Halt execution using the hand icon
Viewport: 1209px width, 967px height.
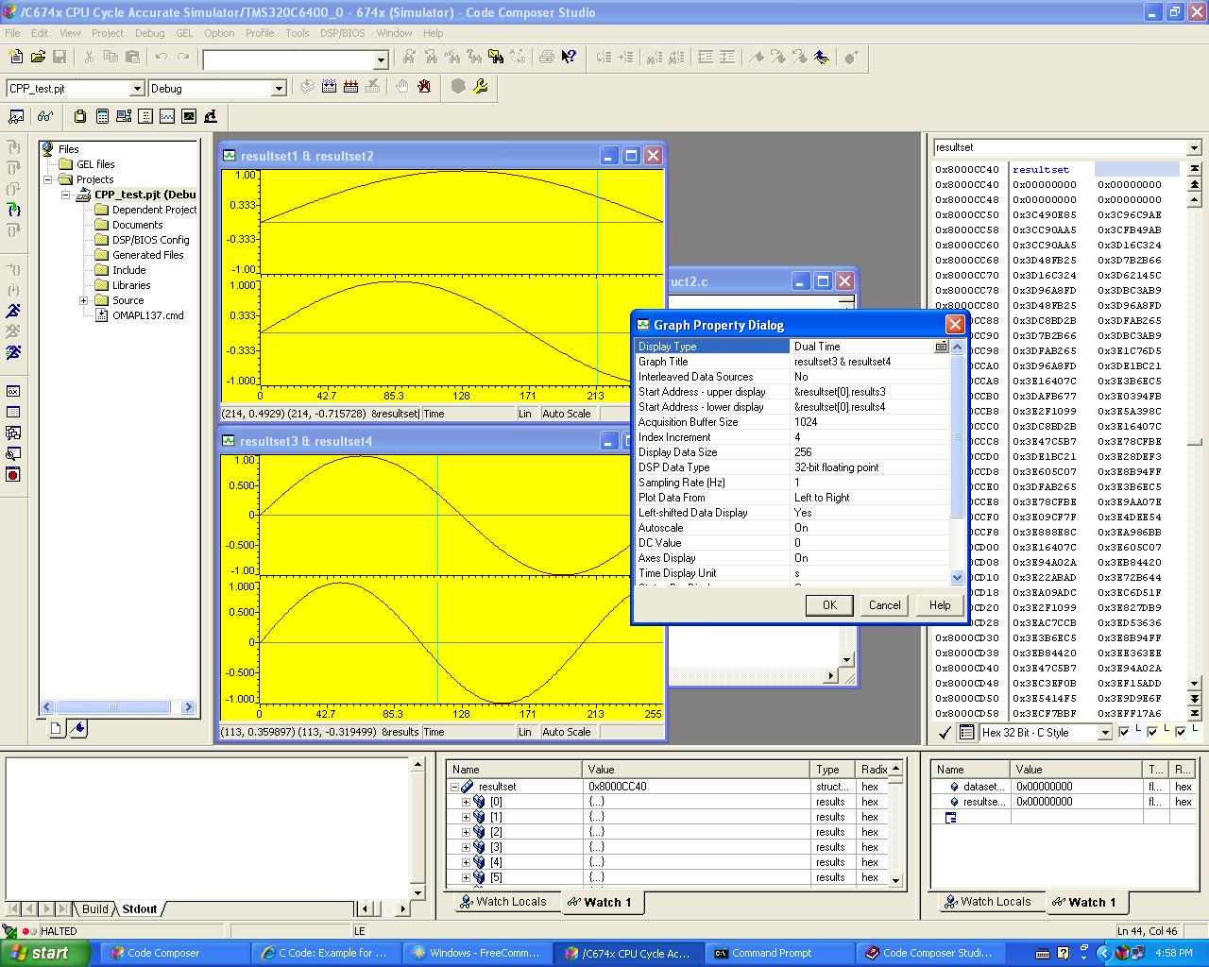[x=402, y=87]
